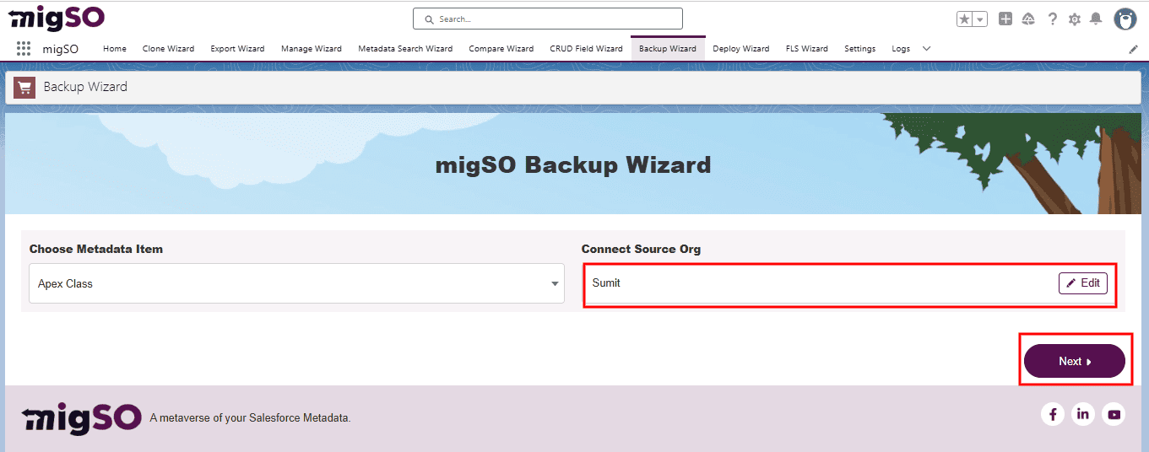Focus the global search box
Screen dimensions: 1149x452
point(547,19)
